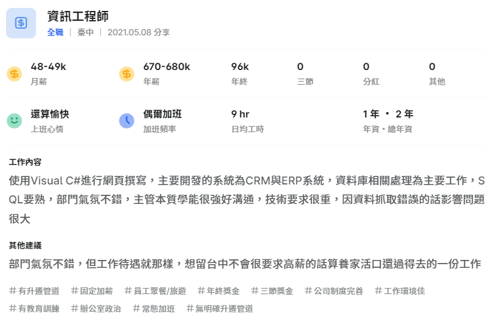The image size is (492, 319).
Task: Click the 日均工時 label
Action: click(248, 129)
